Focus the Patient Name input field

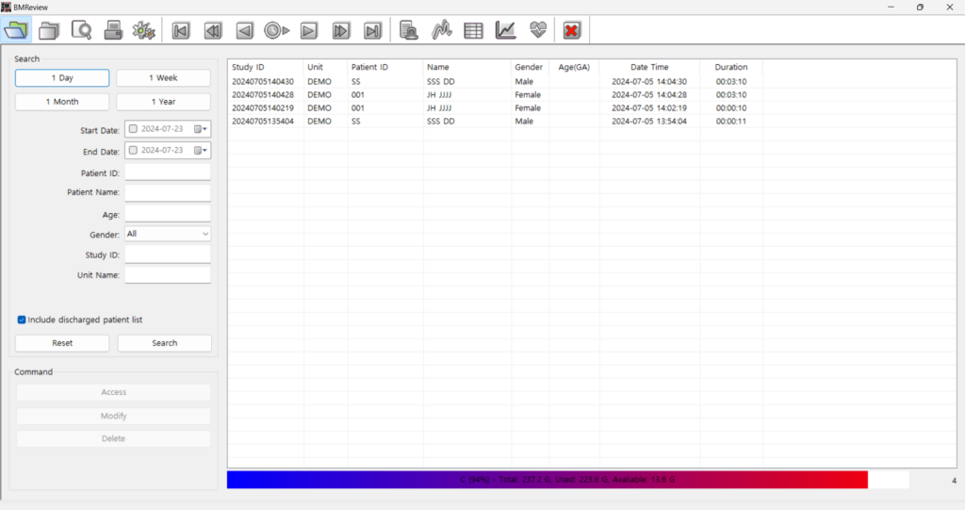click(x=168, y=193)
